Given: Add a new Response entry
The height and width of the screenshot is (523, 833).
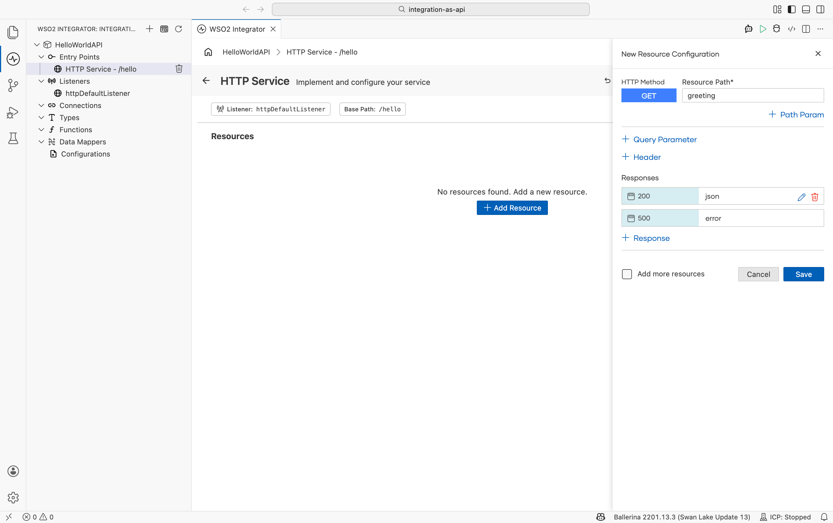Looking at the screenshot, I should (x=646, y=238).
